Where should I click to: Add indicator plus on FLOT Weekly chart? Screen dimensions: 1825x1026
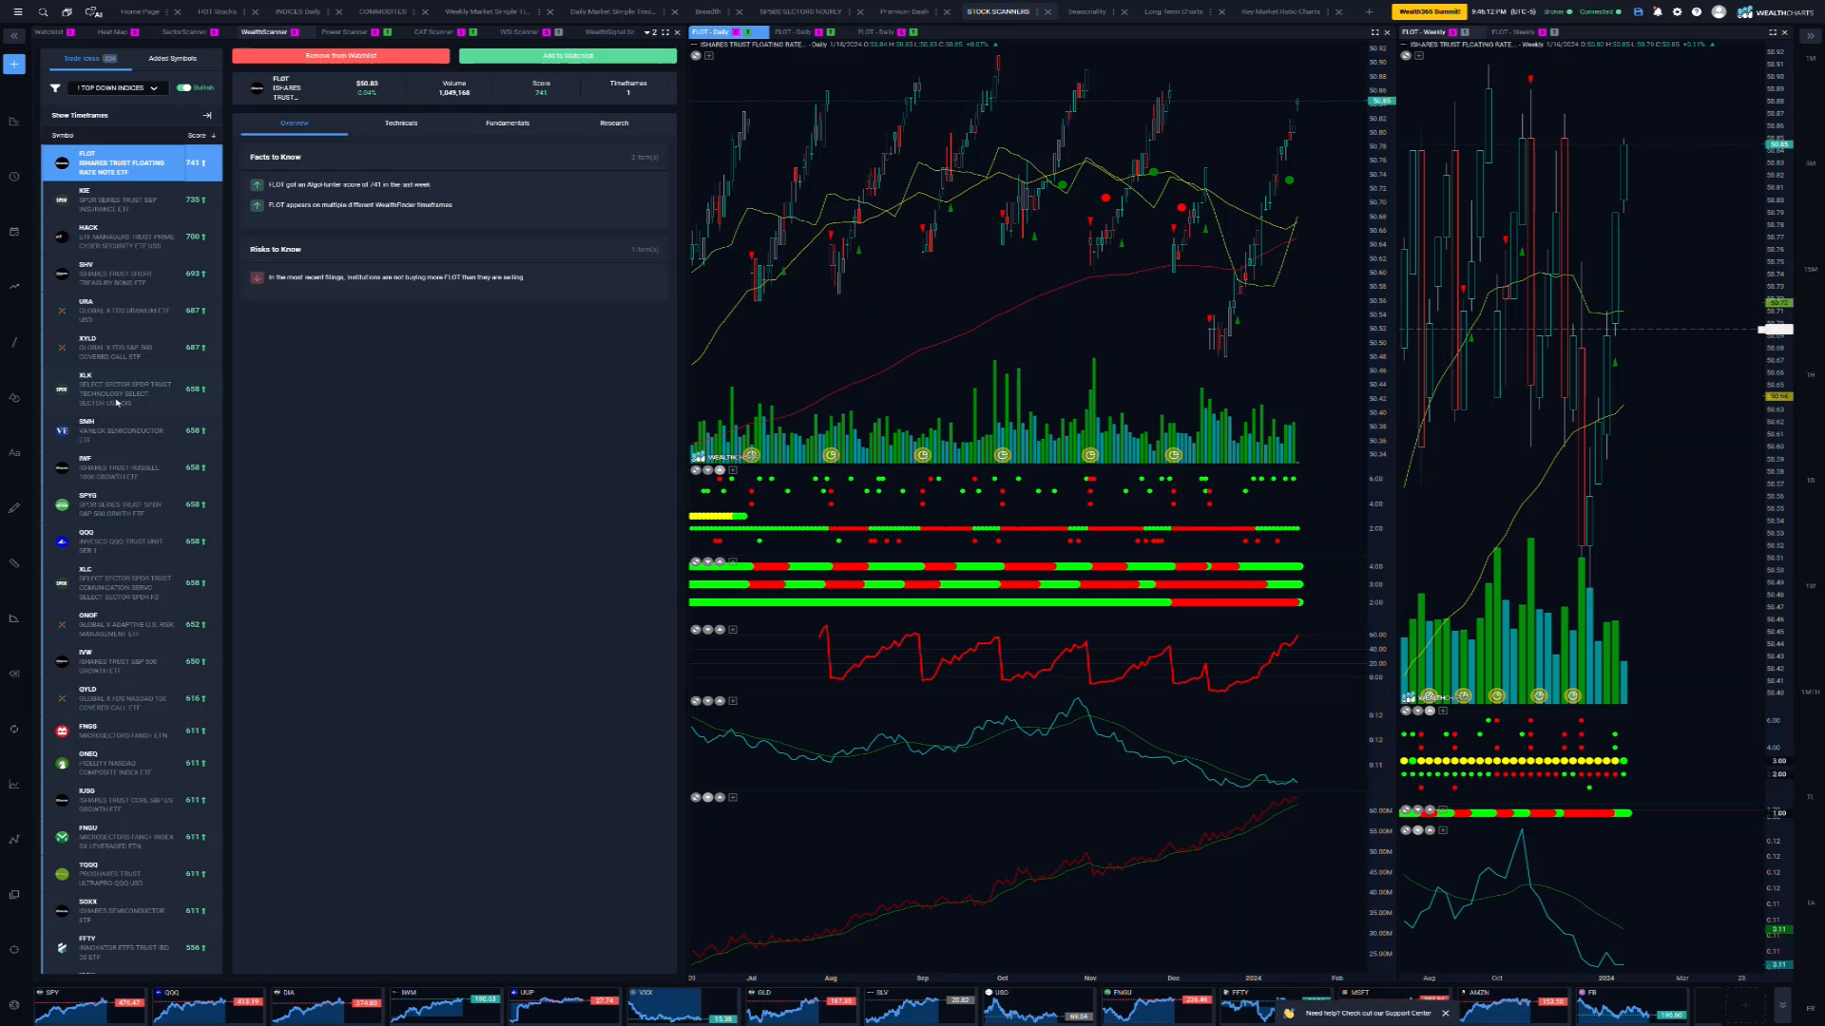(1419, 55)
